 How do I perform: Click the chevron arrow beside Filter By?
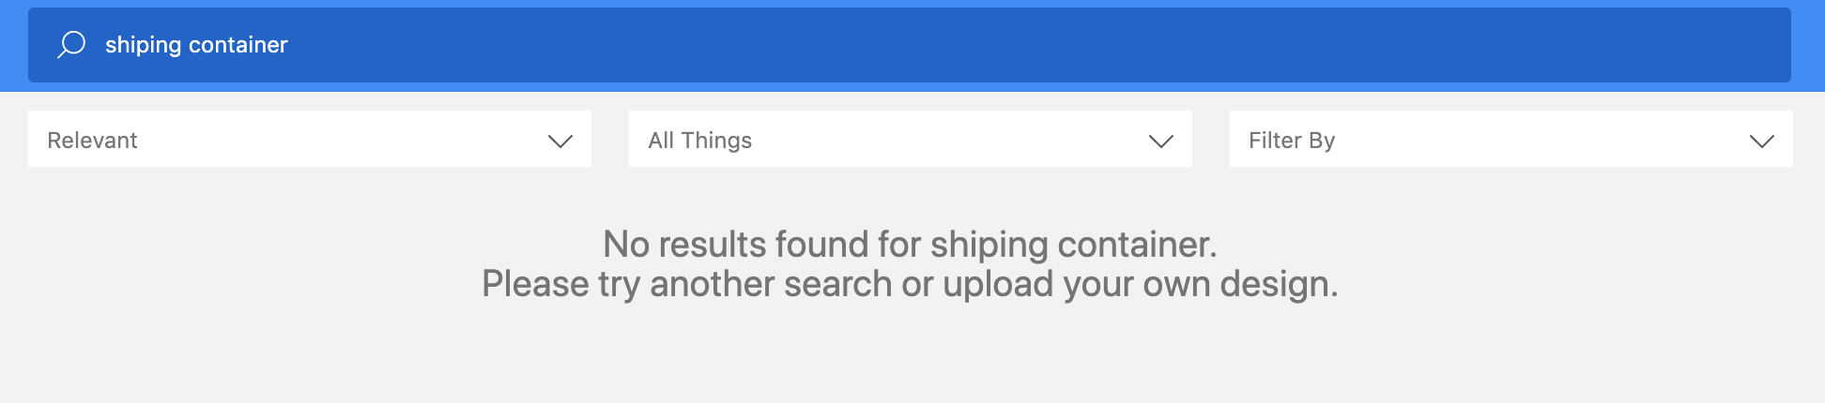click(1762, 142)
